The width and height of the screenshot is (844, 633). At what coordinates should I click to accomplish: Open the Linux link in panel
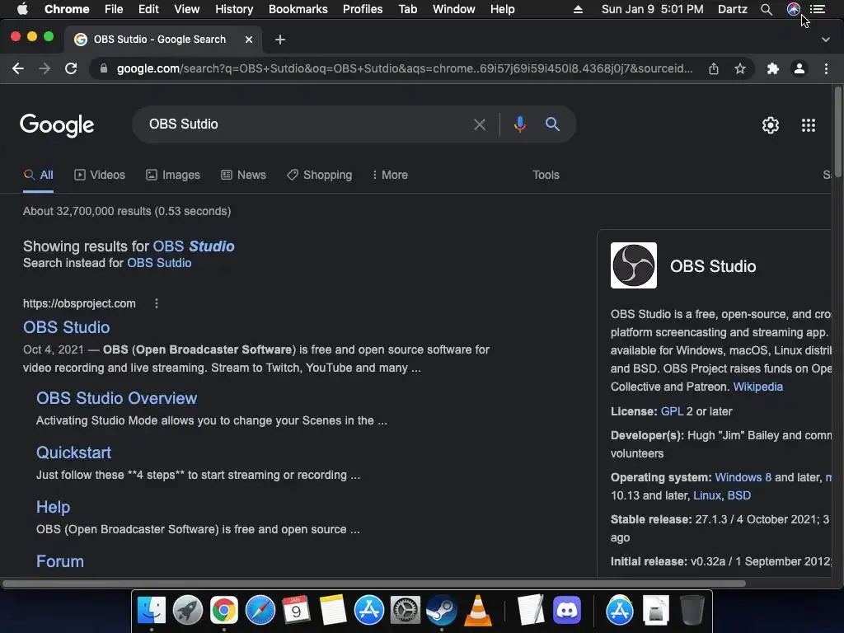[706, 495]
